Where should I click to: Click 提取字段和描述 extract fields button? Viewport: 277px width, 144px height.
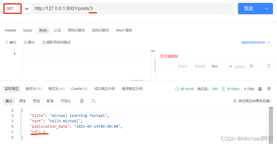pos(56,42)
